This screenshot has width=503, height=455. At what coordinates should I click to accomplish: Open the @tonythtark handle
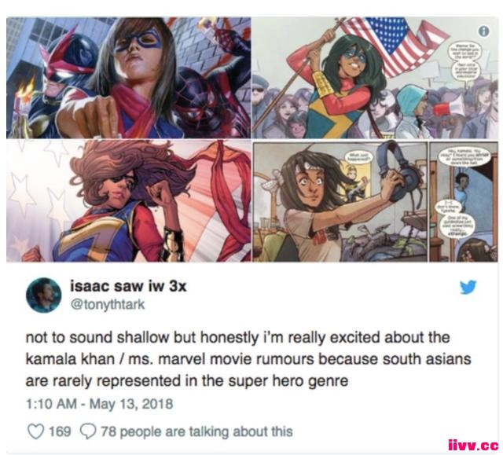(108, 304)
